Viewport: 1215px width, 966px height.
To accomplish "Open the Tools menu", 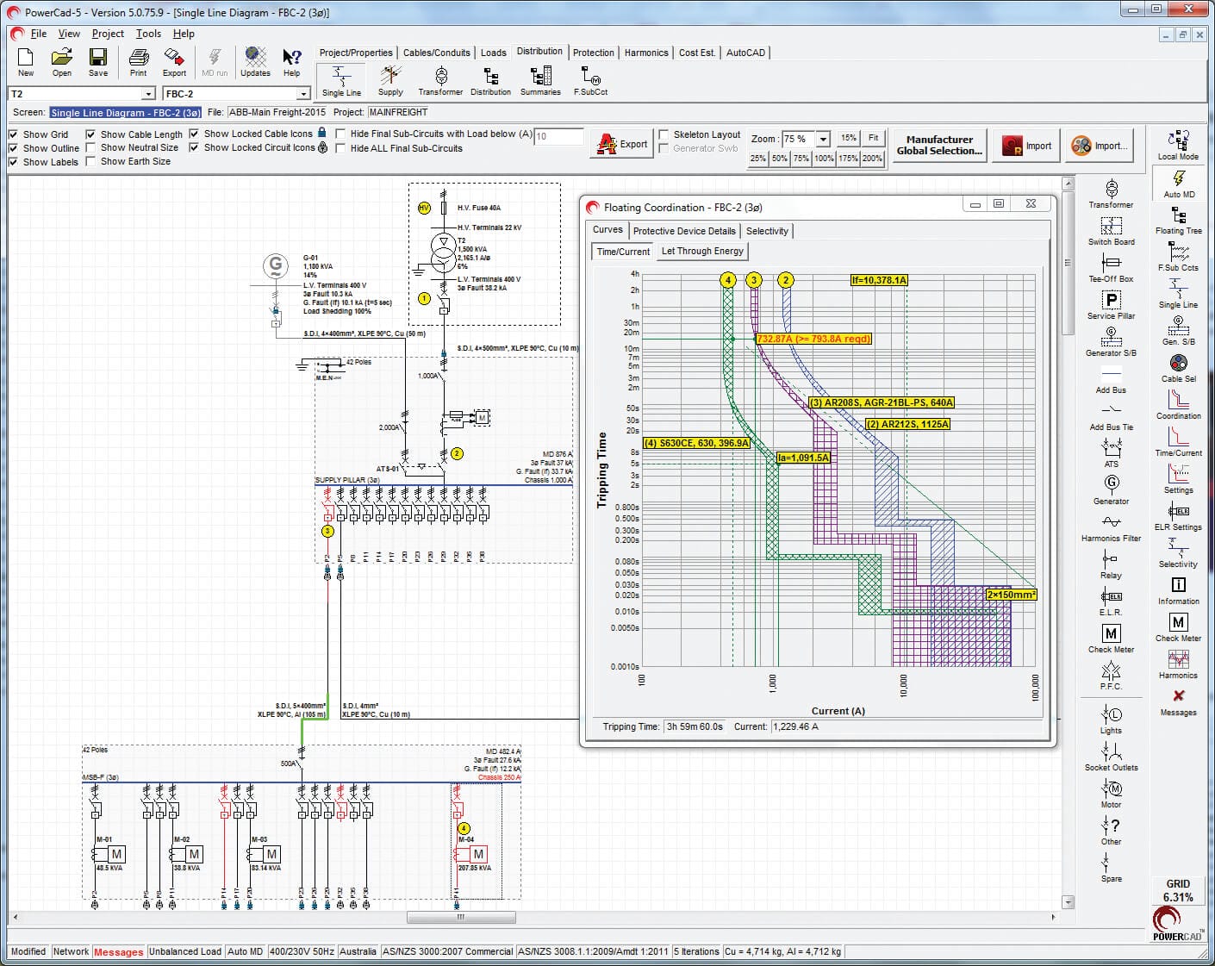I will coord(148,34).
